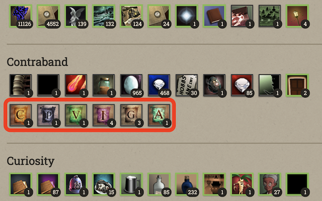322x201 pixels.
Task: Open the glass jar contraband item
Action: 104,85
